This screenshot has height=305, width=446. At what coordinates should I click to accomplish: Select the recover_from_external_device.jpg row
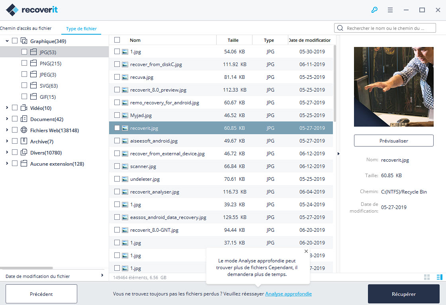point(221,153)
